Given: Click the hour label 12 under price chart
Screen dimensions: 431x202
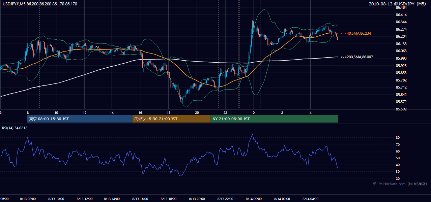Looking at the screenshot, I should 84,113.
